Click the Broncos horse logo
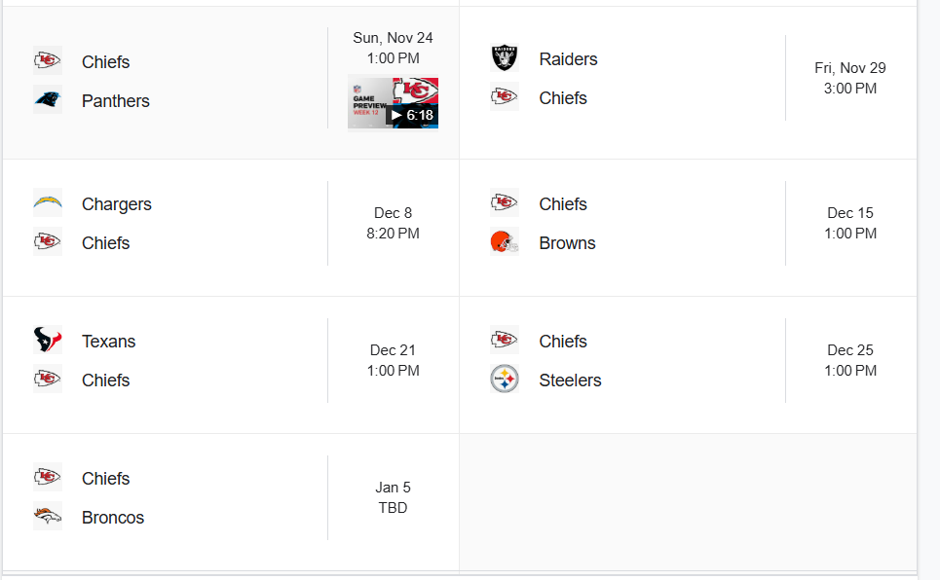940x580 pixels. [48, 517]
